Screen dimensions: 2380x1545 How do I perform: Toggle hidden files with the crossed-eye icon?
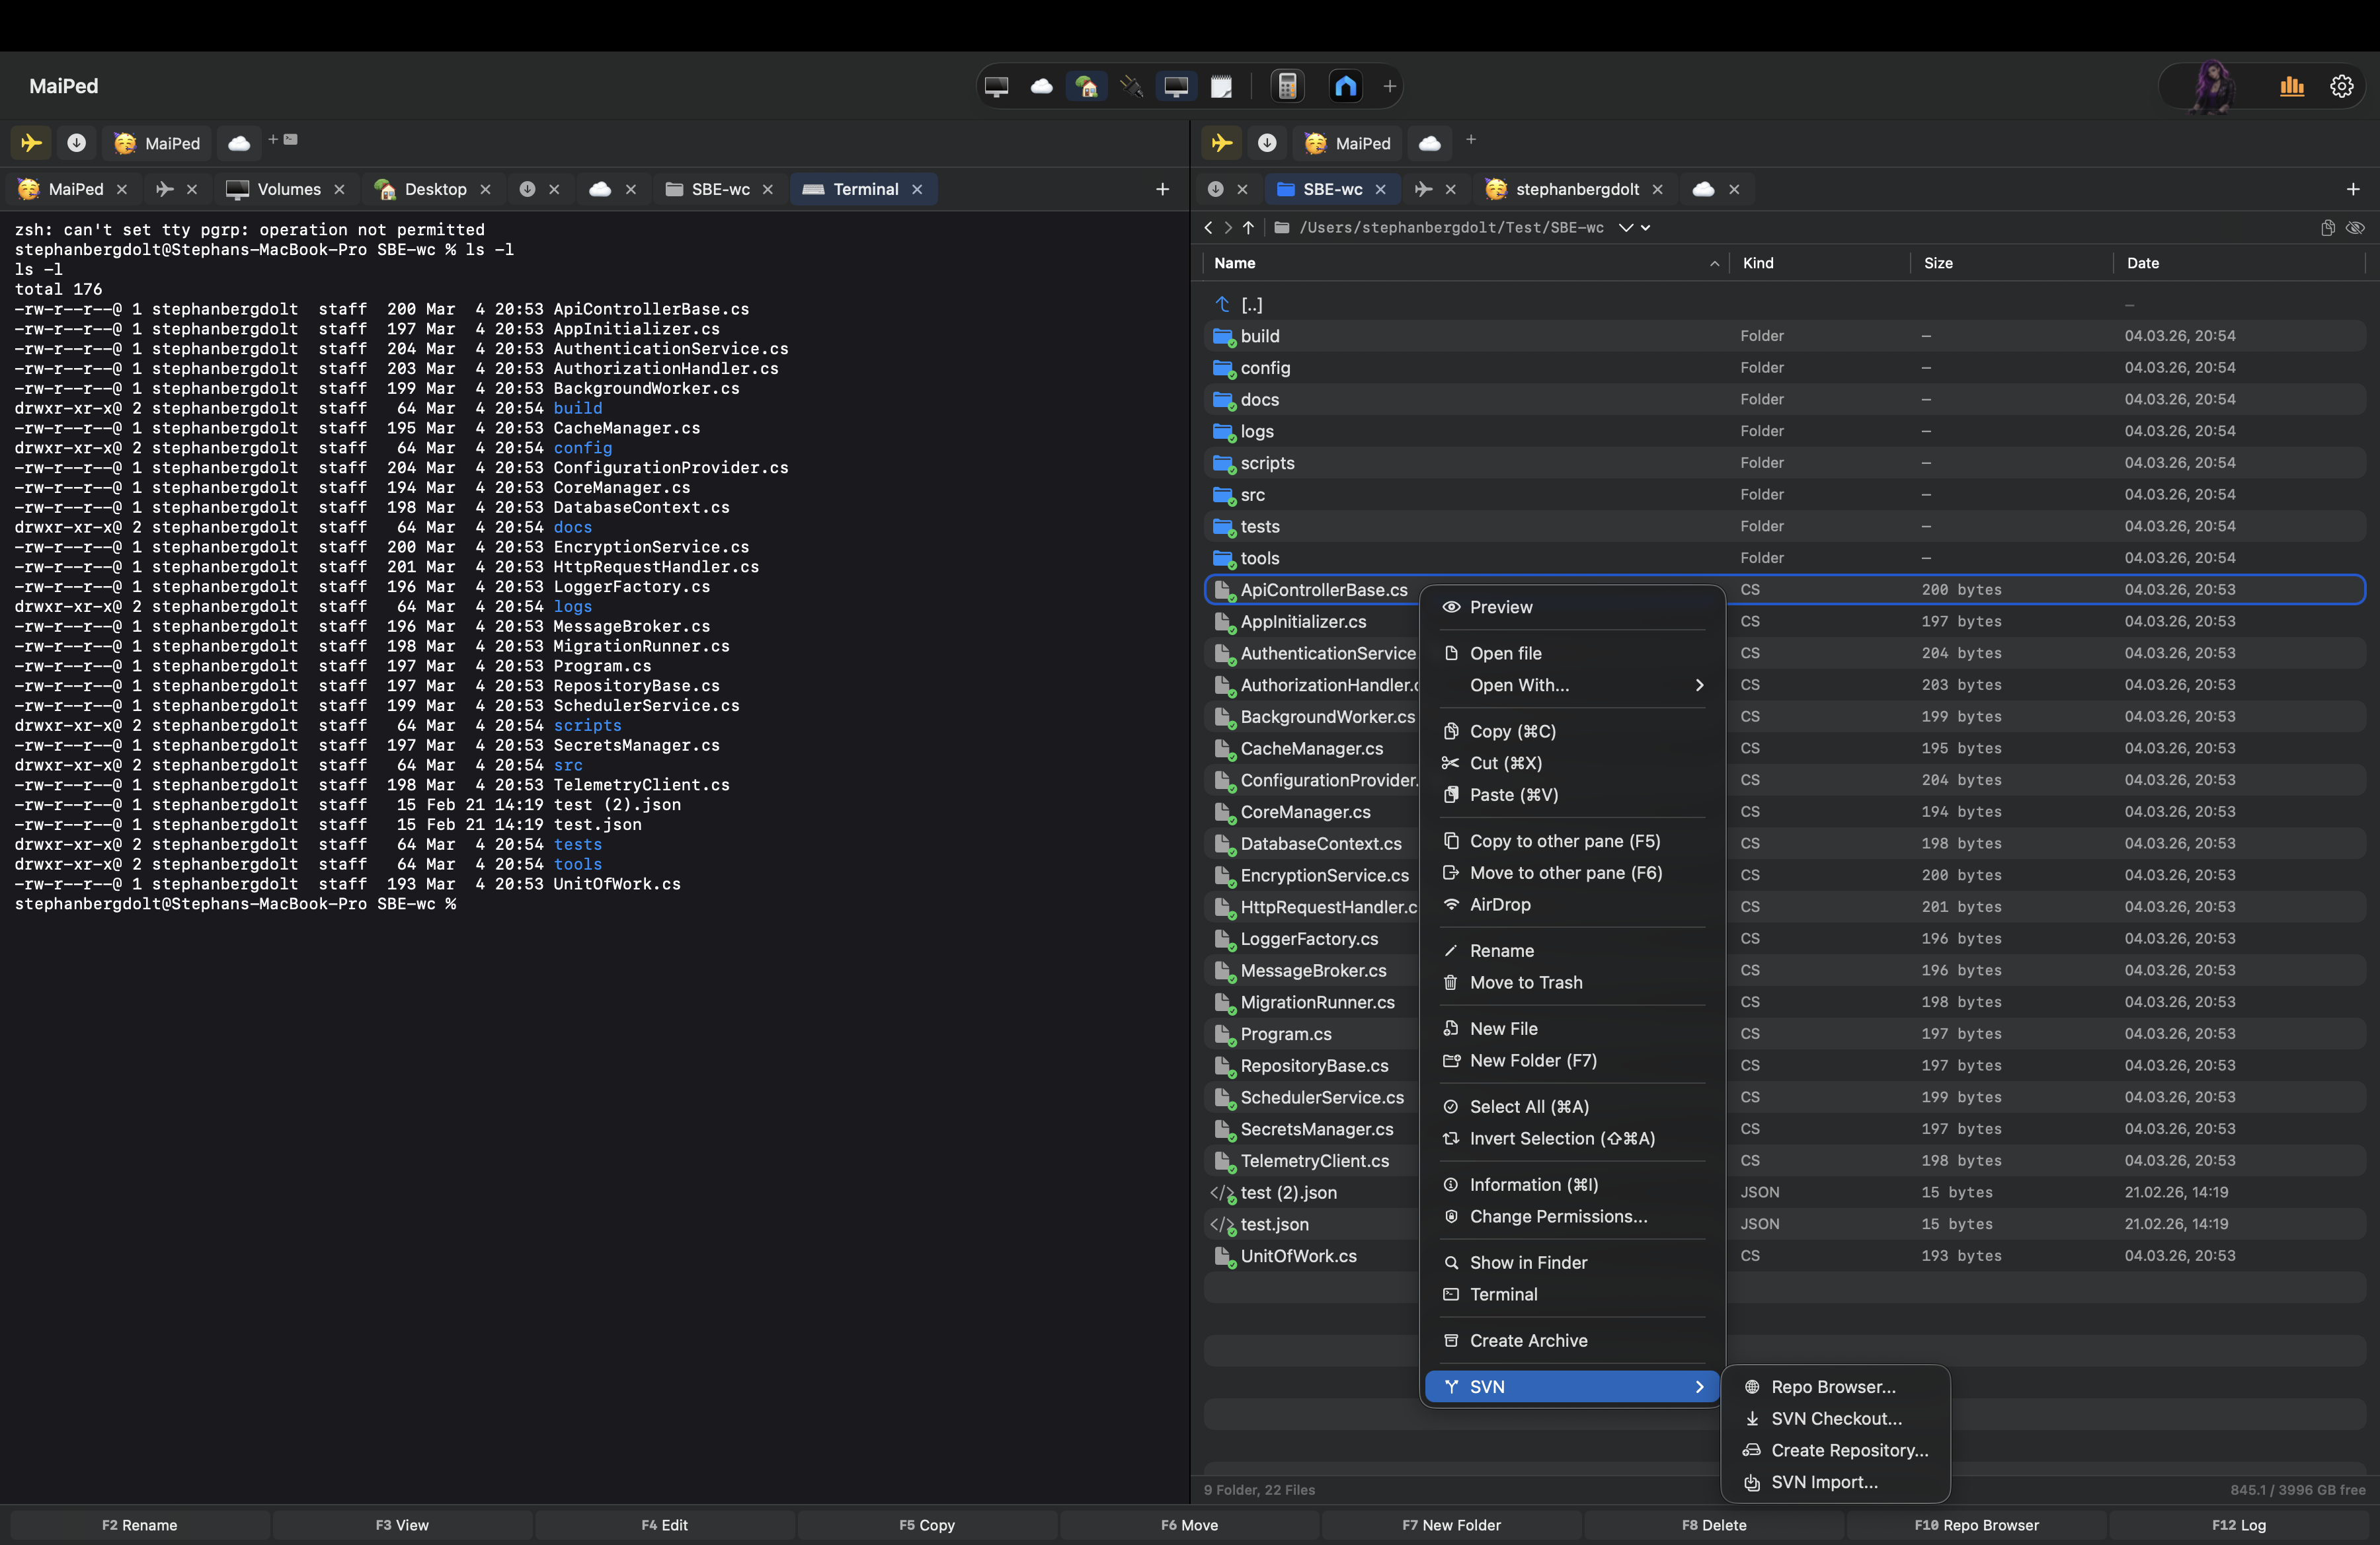pos(2357,228)
